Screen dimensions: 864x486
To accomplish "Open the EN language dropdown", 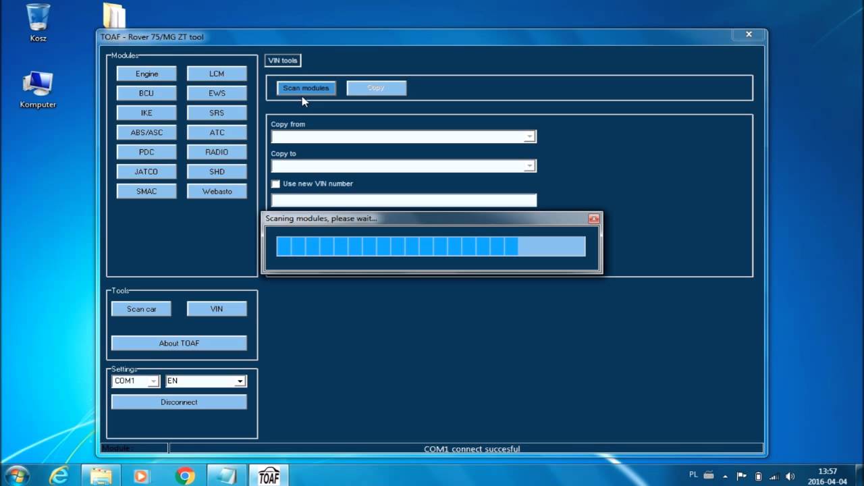I will (240, 381).
